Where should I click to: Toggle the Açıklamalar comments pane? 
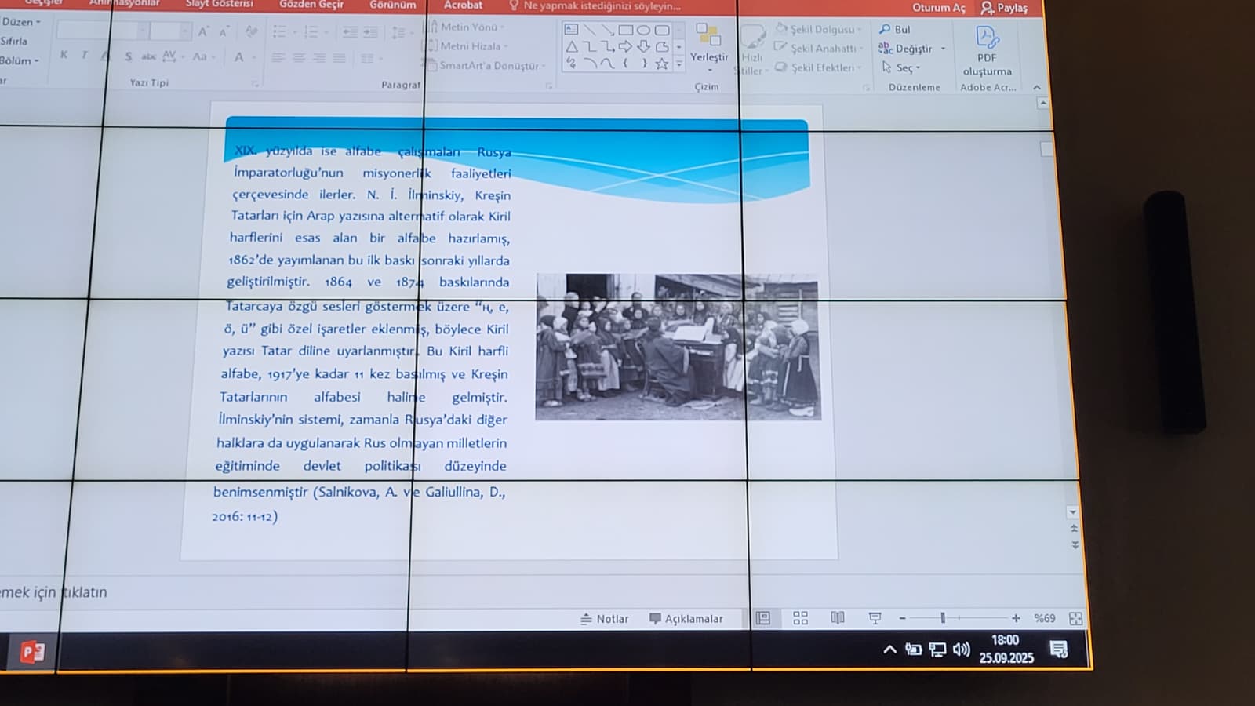[686, 619]
